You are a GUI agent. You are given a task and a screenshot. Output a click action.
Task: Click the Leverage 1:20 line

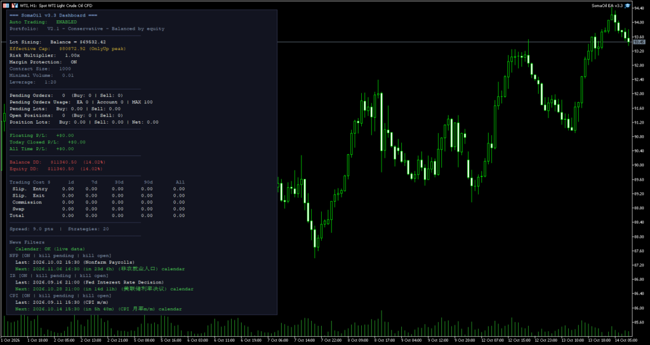(x=33, y=82)
